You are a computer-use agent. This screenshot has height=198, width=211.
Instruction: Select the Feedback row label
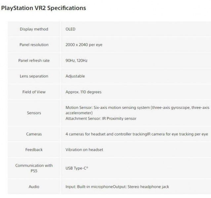(x=34, y=149)
